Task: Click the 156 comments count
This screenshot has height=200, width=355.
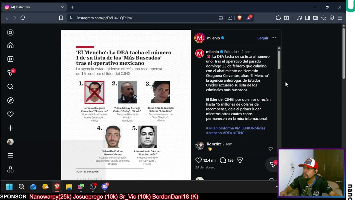Action: click(230, 160)
